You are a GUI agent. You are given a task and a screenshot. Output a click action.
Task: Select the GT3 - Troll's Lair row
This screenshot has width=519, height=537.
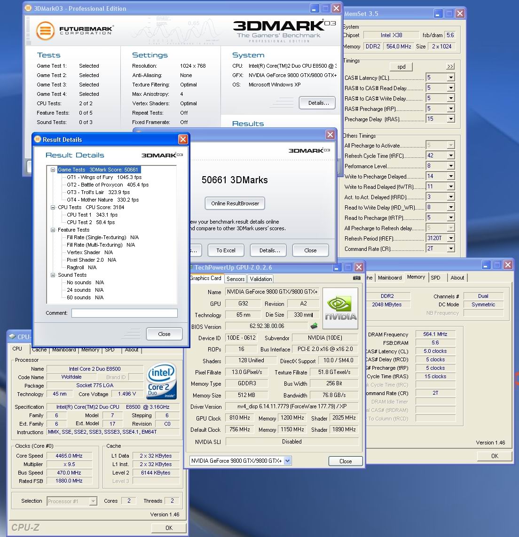[x=98, y=192]
